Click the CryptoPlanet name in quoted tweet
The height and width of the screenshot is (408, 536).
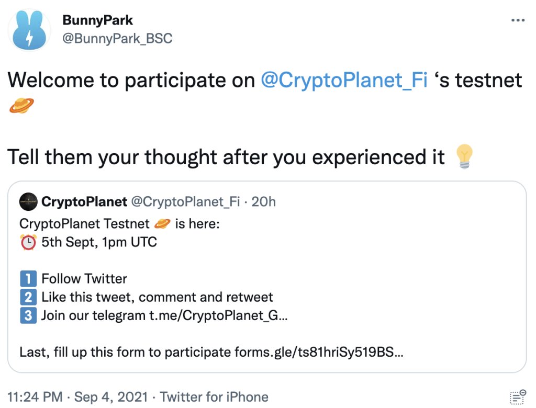(x=84, y=202)
